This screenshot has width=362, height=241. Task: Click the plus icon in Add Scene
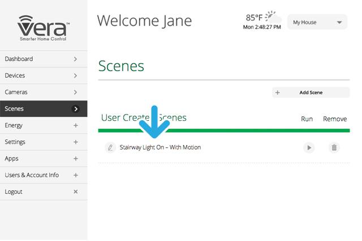(x=278, y=93)
